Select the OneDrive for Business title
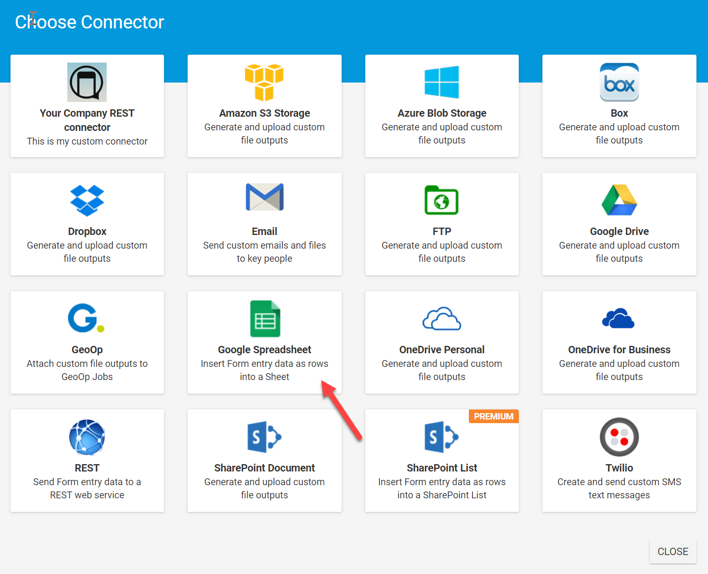The width and height of the screenshot is (708, 574). point(619,350)
